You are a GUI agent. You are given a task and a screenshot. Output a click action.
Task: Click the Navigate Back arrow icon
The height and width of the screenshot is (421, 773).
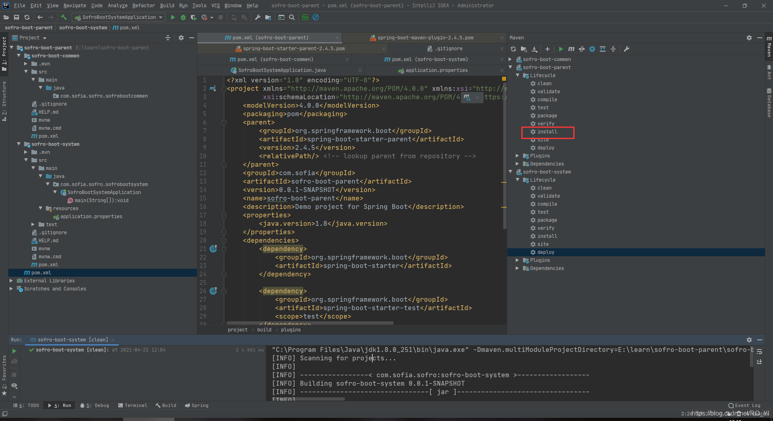click(x=40, y=17)
